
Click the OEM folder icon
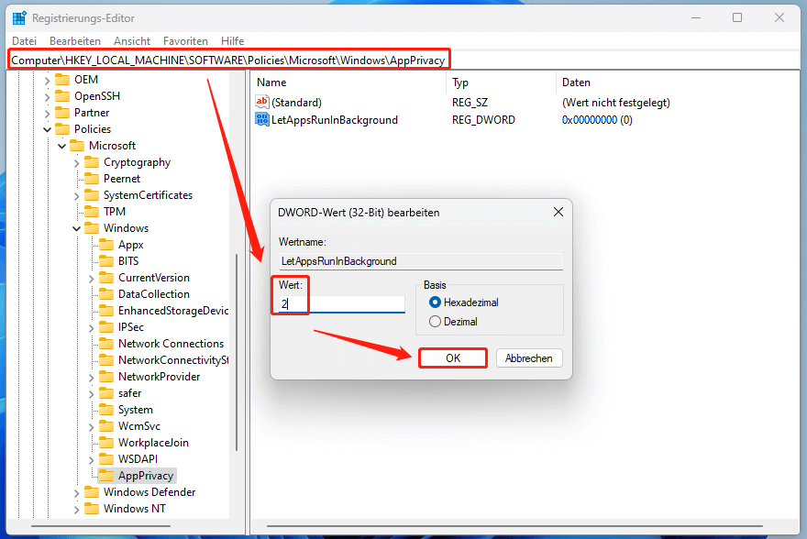62,80
